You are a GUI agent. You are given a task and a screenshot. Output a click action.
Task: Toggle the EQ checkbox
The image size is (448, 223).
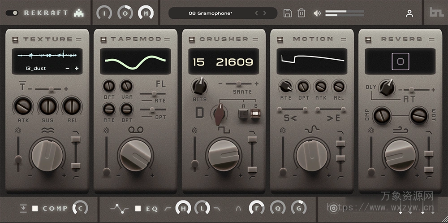coord(138,209)
